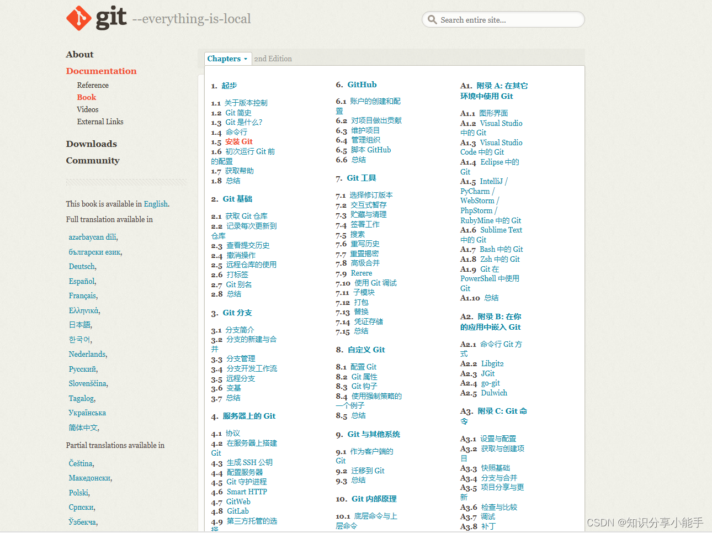
Task: Open section 3.6 变基
Action: [233, 388]
